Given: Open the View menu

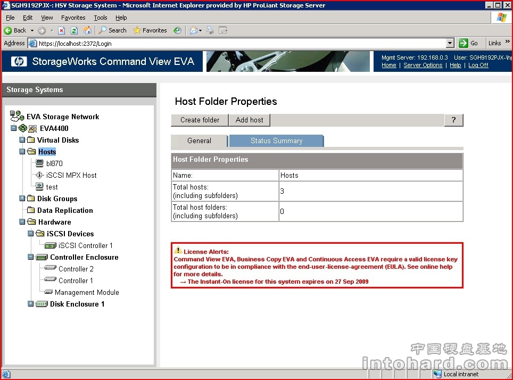Looking at the screenshot, I should tap(47, 18).
